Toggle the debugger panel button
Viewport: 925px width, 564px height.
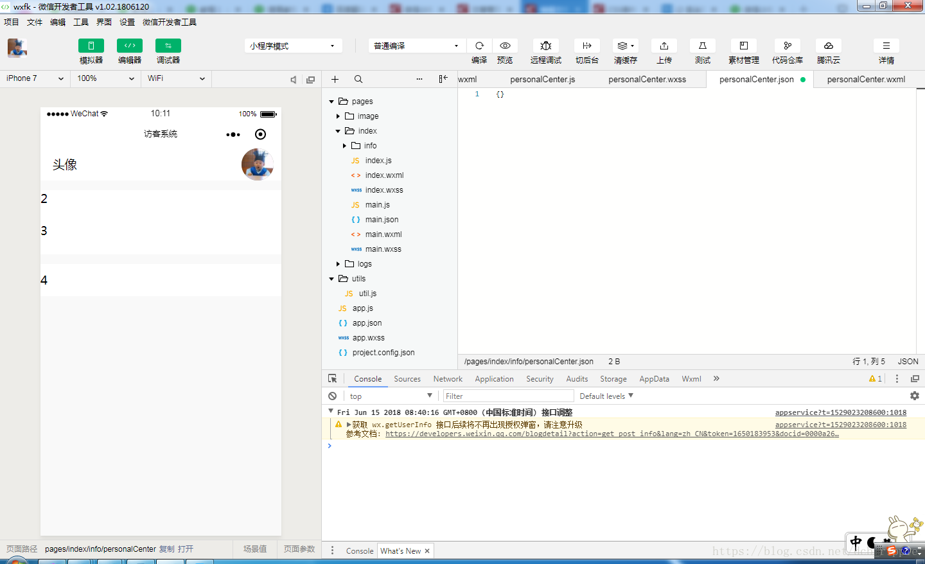point(168,46)
